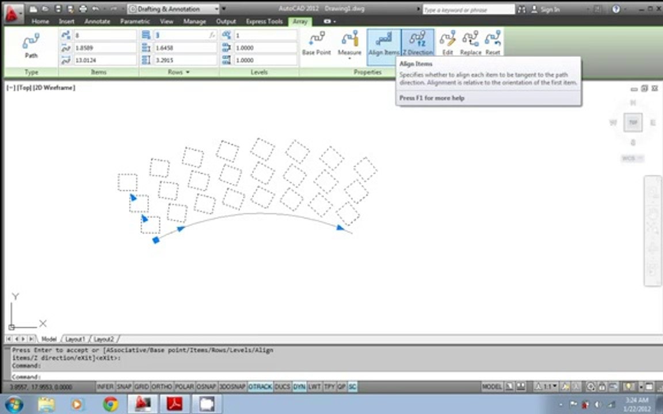The width and height of the screenshot is (663, 414).
Task: Toggle GRID display in status bar
Action: pos(141,386)
